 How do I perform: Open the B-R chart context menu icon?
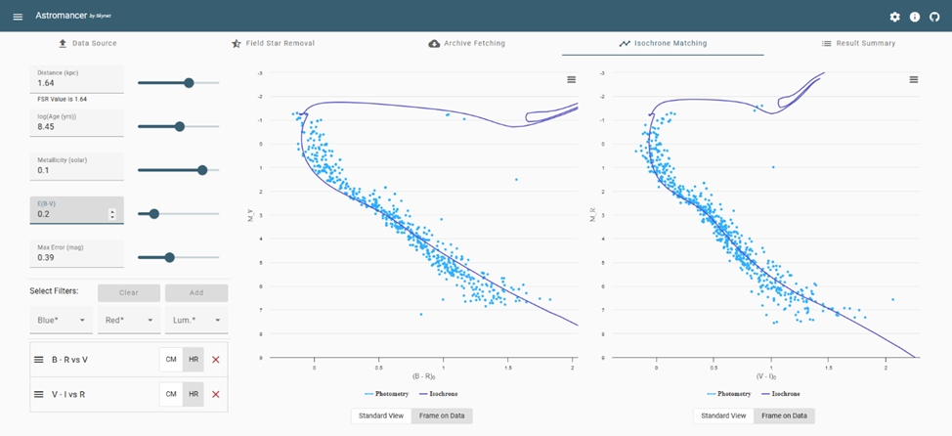(x=571, y=79)
